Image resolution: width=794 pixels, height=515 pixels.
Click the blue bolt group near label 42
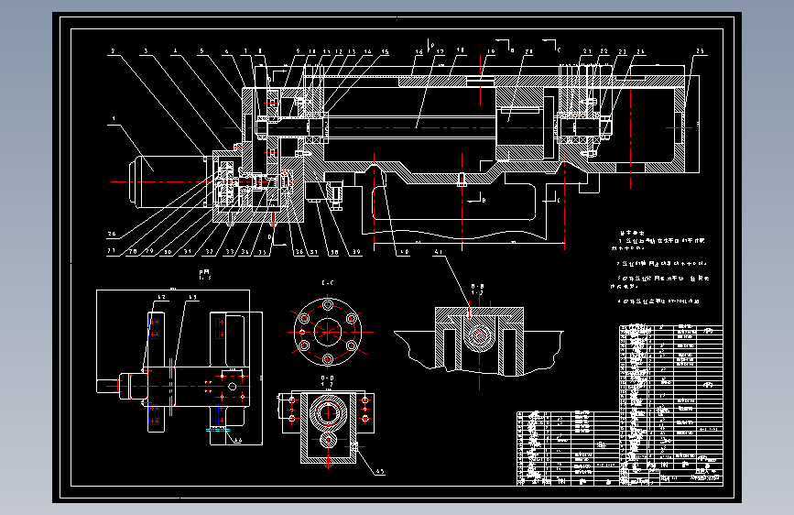pos(155,328)
